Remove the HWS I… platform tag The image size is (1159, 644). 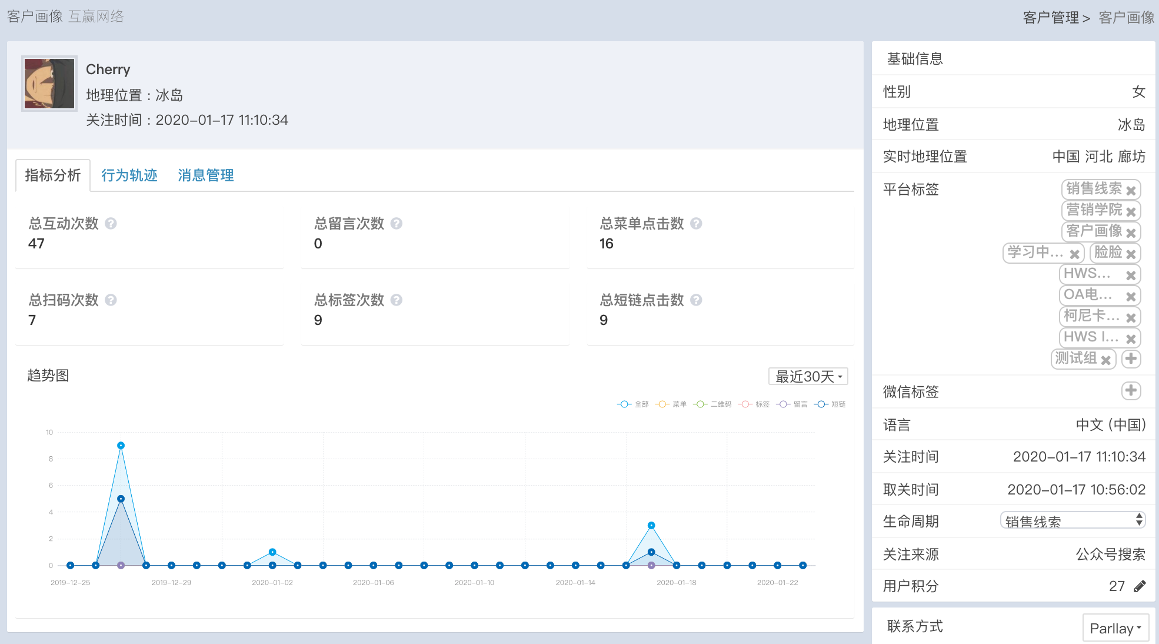click(1131, 339)
